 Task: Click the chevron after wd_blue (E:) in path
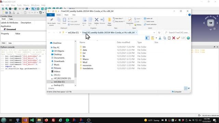[80, 32]
